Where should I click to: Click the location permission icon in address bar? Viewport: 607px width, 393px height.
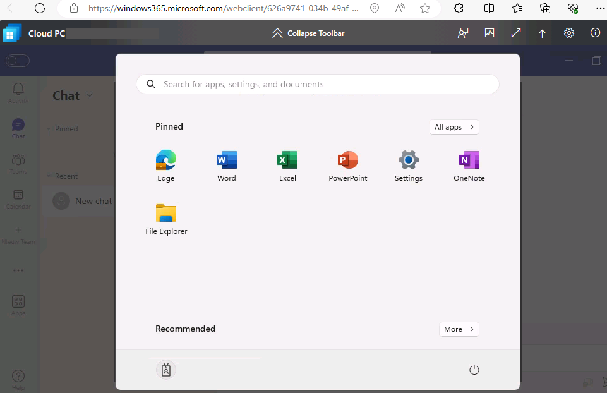pyautogui.click(x=375, y=8)
